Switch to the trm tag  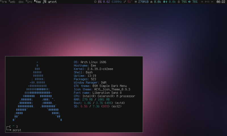click(4, 2)
